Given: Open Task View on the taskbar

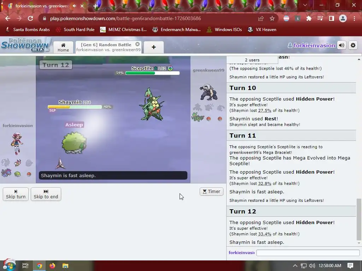Looking at the screenshot, I should coord(25,266).
